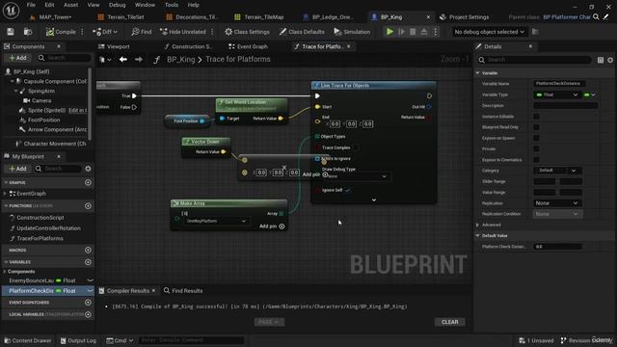Viewport: 617px width, 347px height.
Task: Switch to the Viewport tab
Action: tap(114, 46)
